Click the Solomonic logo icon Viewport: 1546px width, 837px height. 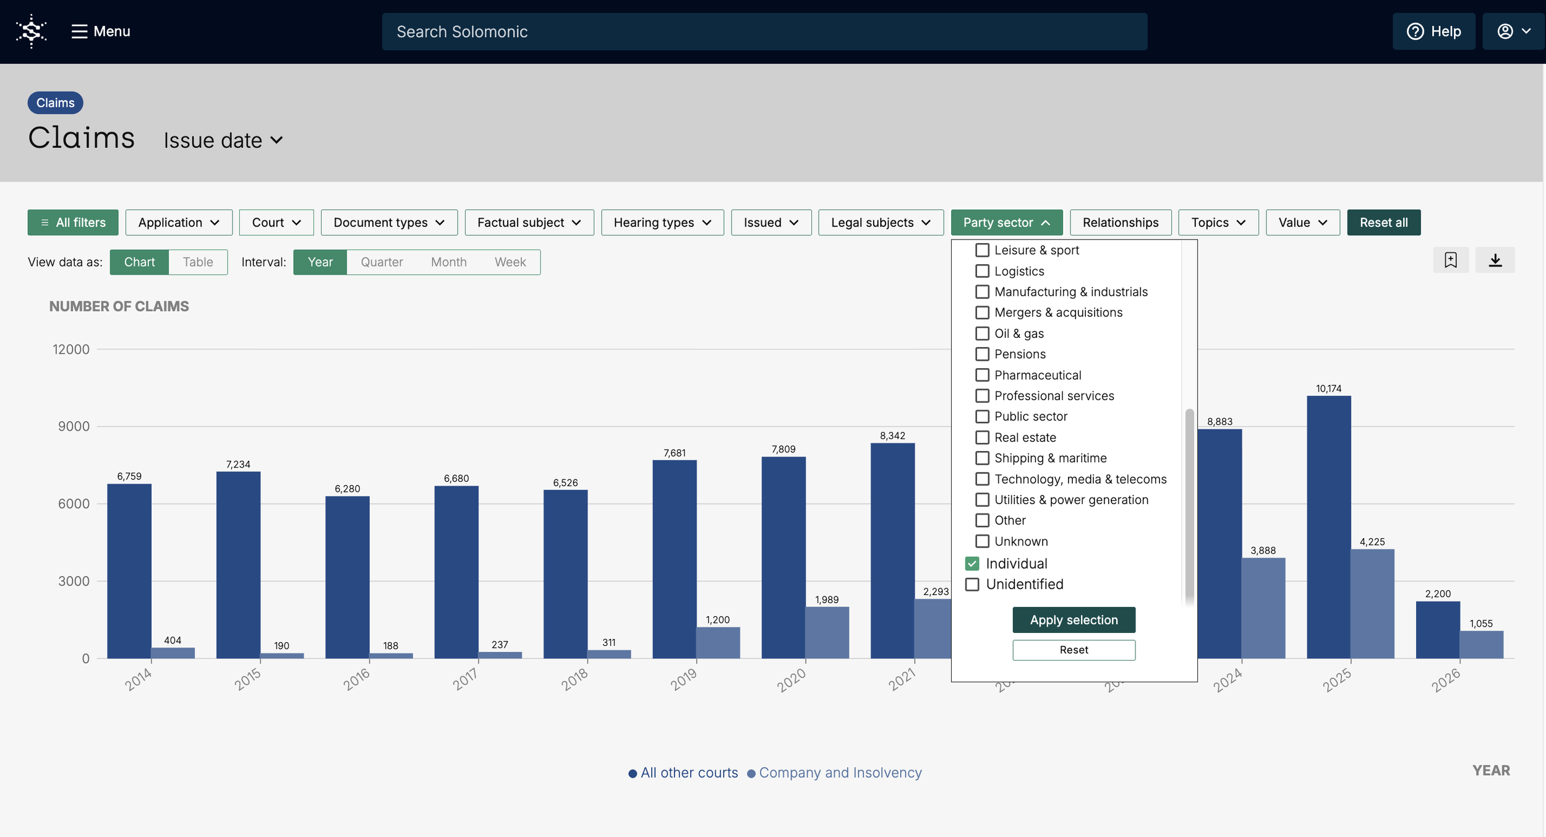point(32,31)
